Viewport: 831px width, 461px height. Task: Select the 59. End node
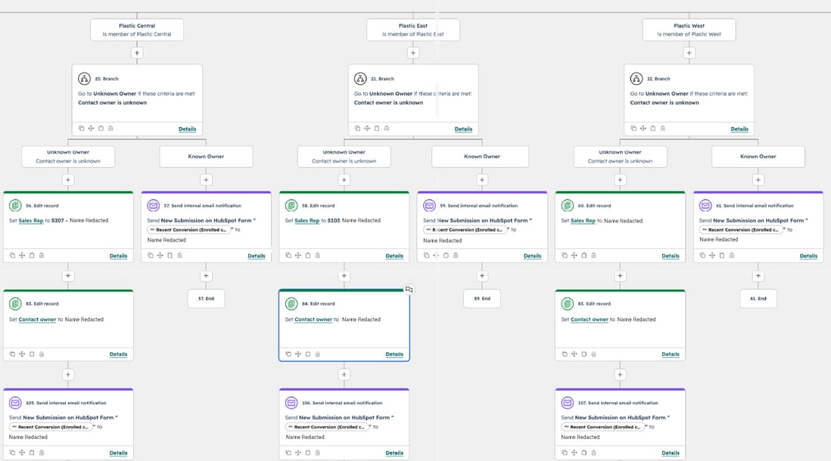coord(482,299)
